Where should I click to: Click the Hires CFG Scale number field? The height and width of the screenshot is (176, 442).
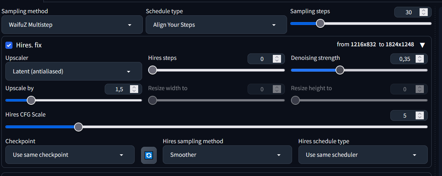405,115
